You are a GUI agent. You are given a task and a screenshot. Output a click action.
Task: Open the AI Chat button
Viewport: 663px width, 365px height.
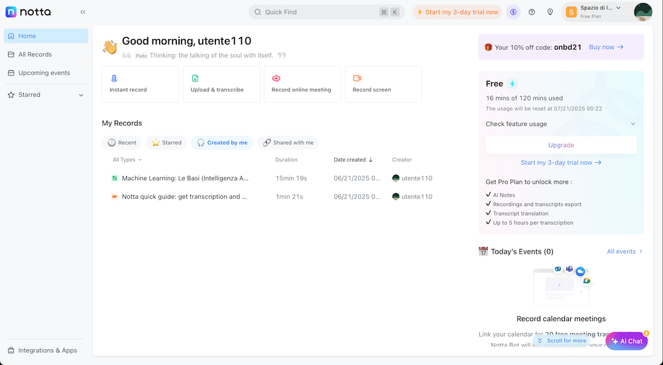(627, 341)
